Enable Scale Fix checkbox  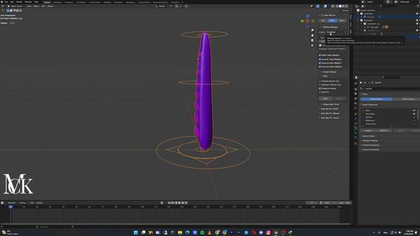pos(320,92)
